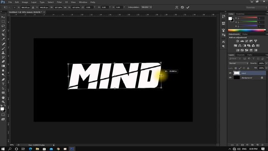268x151 pixels.
Task: Pick a color from the spectrum ramp
Action: point(247,31)
